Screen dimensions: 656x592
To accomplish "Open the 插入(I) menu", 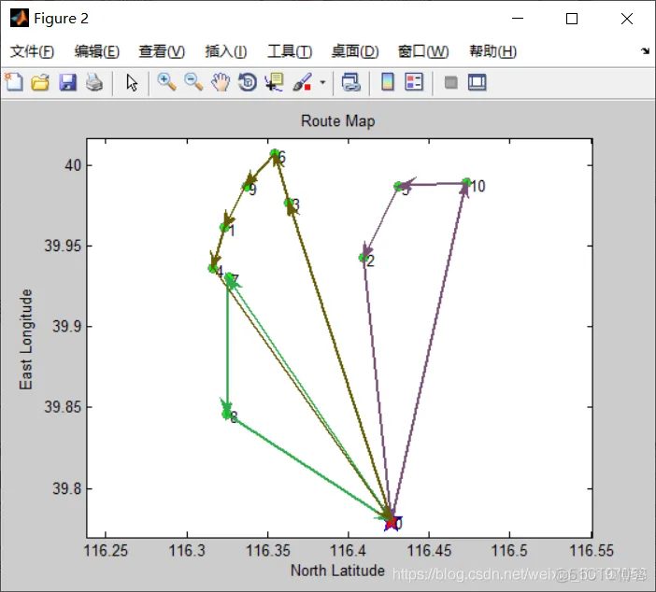I will tap(226, 51).
